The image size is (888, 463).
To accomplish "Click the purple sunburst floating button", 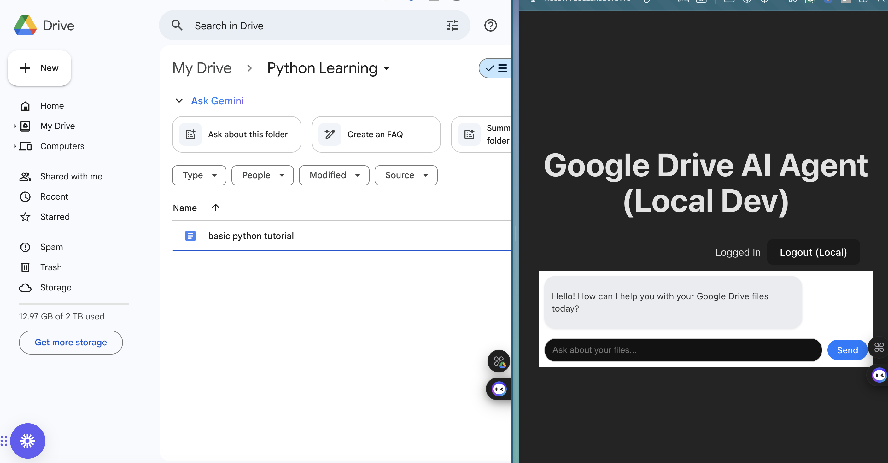I will (x=27, y=441).
